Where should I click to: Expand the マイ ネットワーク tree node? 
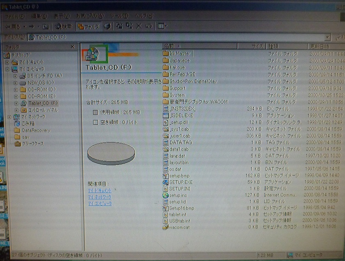point(9,117)
